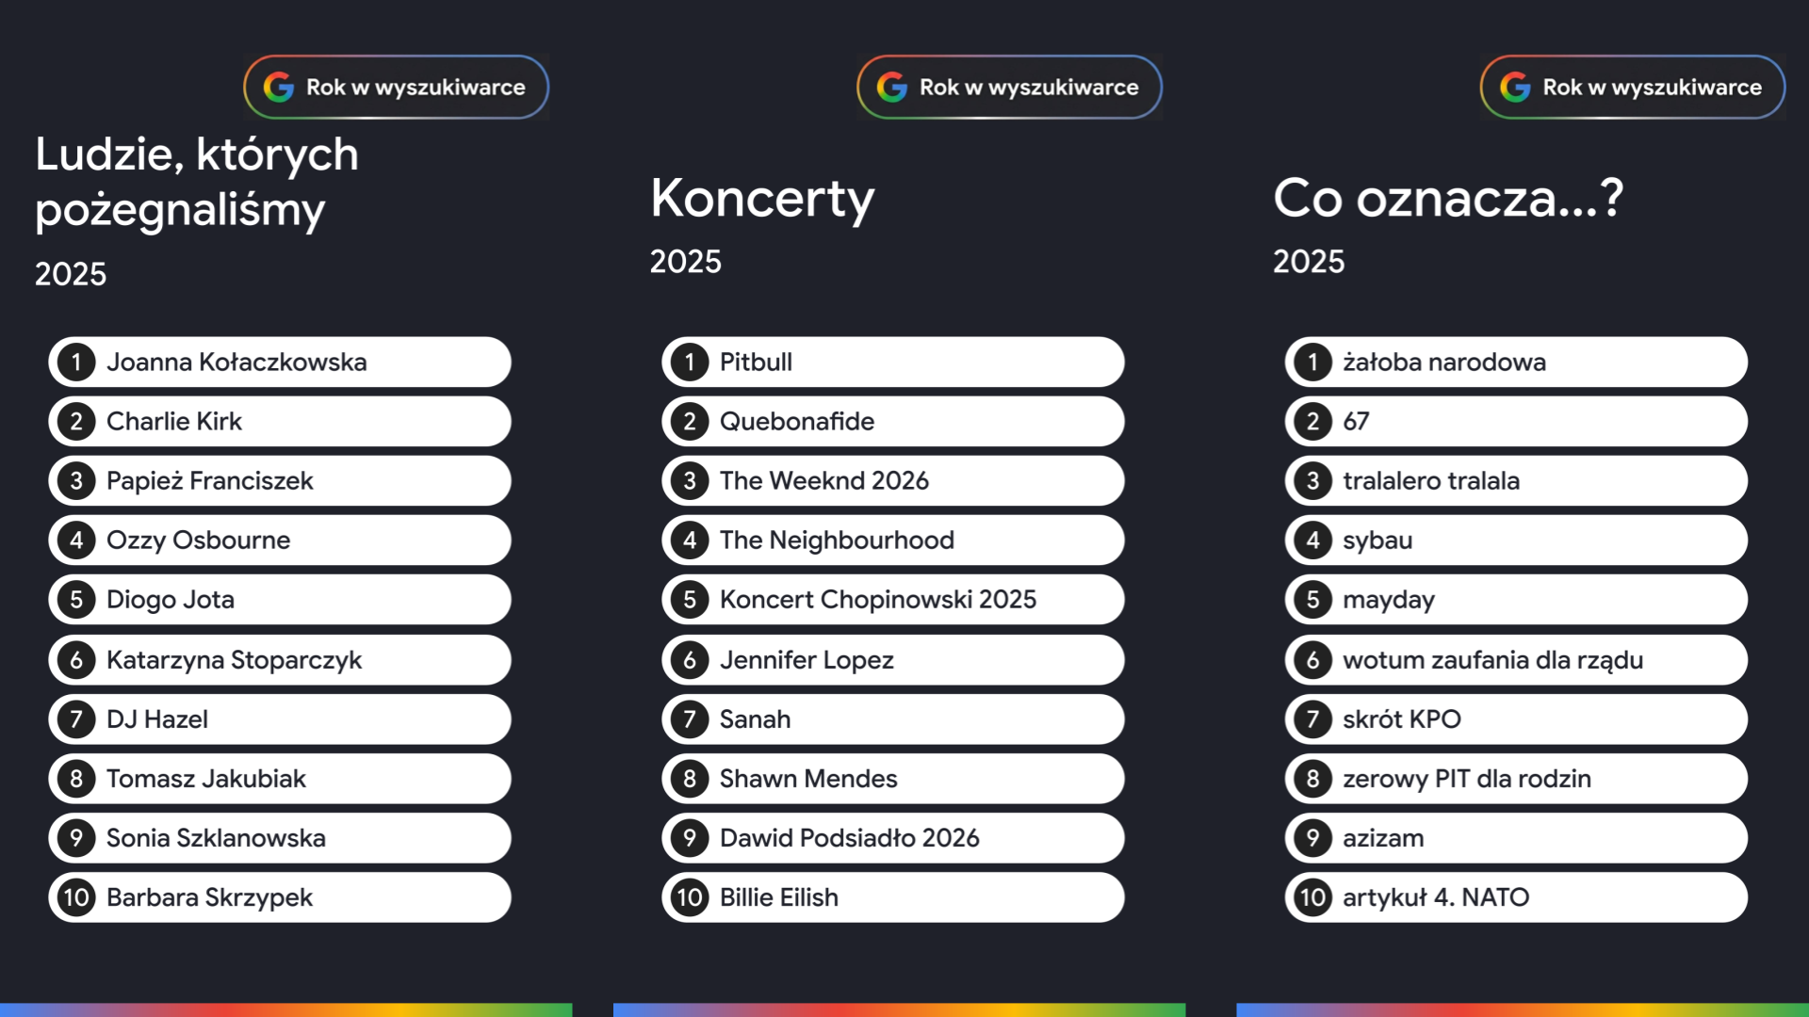Image resolution: width=1809 pixels, height=1017 pixels.
Task: Click the żałoba narodowa entry
Action: coord(1515,363)
